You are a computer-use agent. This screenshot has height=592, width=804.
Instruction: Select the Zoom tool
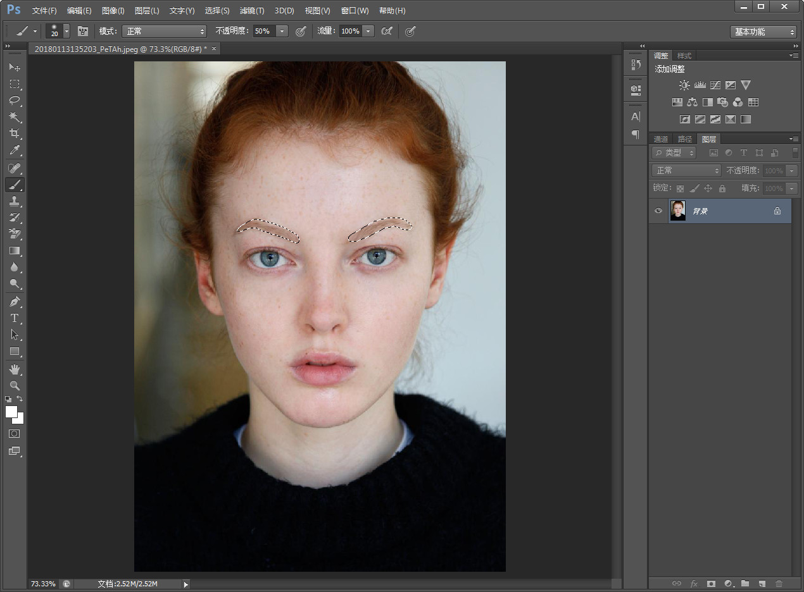point(15,385)
